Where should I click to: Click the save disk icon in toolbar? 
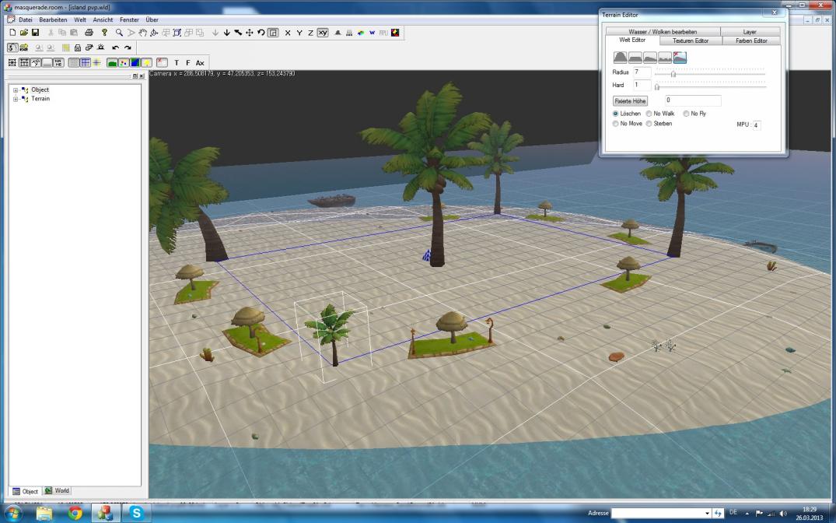coord(35,33)
